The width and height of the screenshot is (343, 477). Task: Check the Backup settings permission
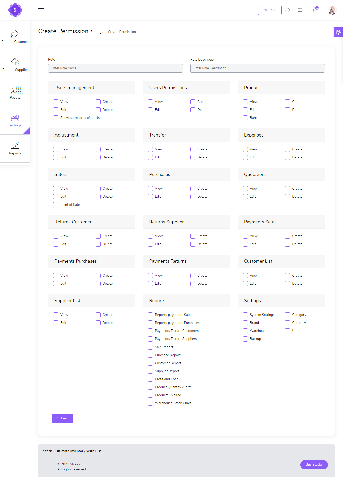[x=245, y=339]
